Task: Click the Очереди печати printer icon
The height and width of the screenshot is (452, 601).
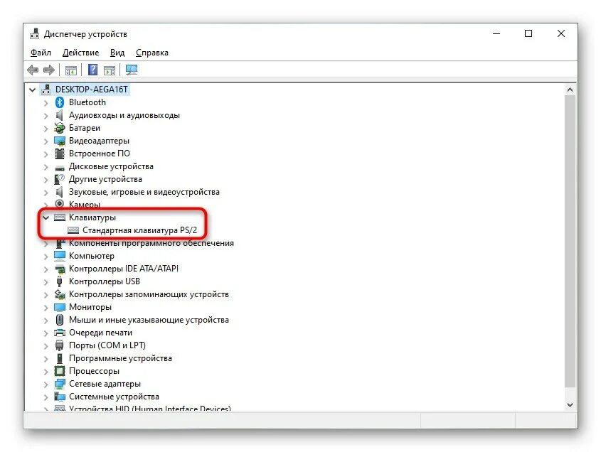Action: [x=60, y=333]
